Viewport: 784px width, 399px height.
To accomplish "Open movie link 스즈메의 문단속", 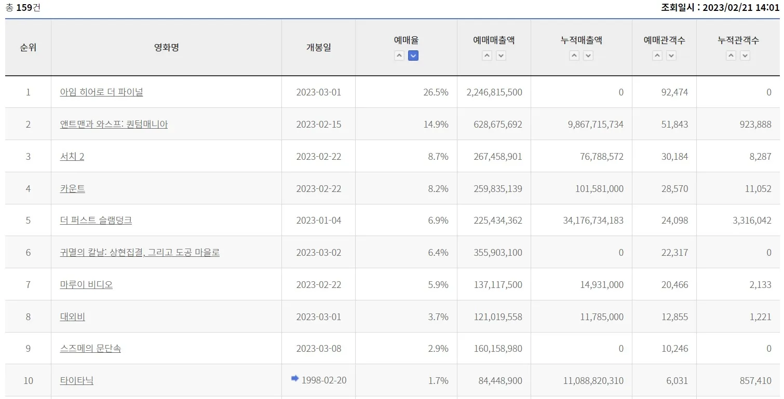I will (x=90, y=349).
